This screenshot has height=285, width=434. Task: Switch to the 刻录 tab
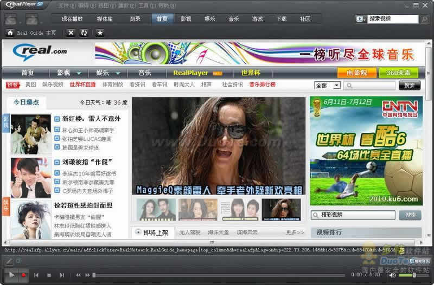pos(135,19)
